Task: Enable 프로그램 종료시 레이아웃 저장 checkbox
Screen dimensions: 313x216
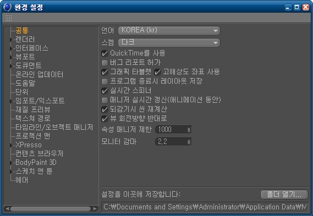Action: tap(105, 81)
